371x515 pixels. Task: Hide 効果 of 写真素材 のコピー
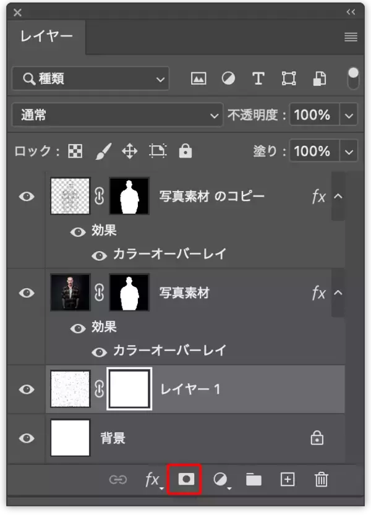coord(78,232)
